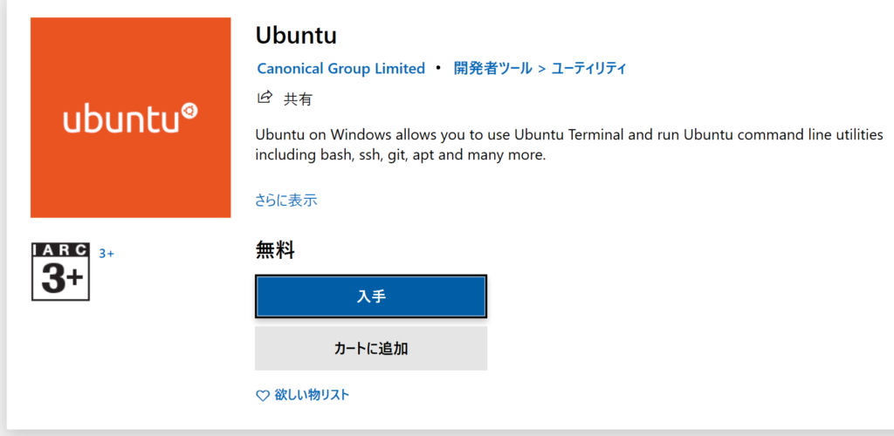Click the Ubuntu circle-of-friends symbol in logo
The image size is (894, 436).
189,111
